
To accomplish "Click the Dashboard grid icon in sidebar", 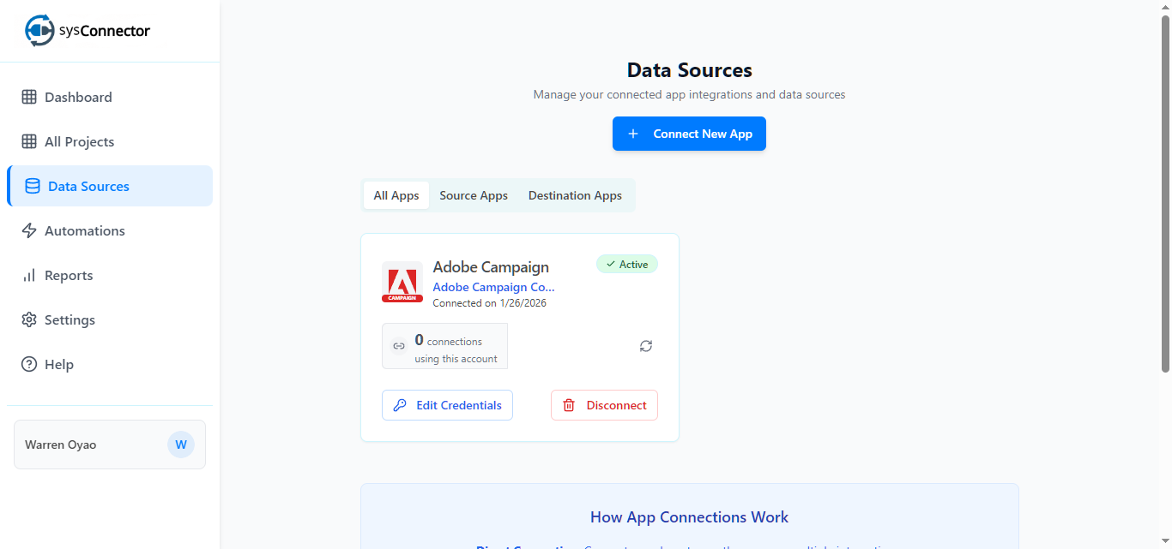I will [29, 97].
